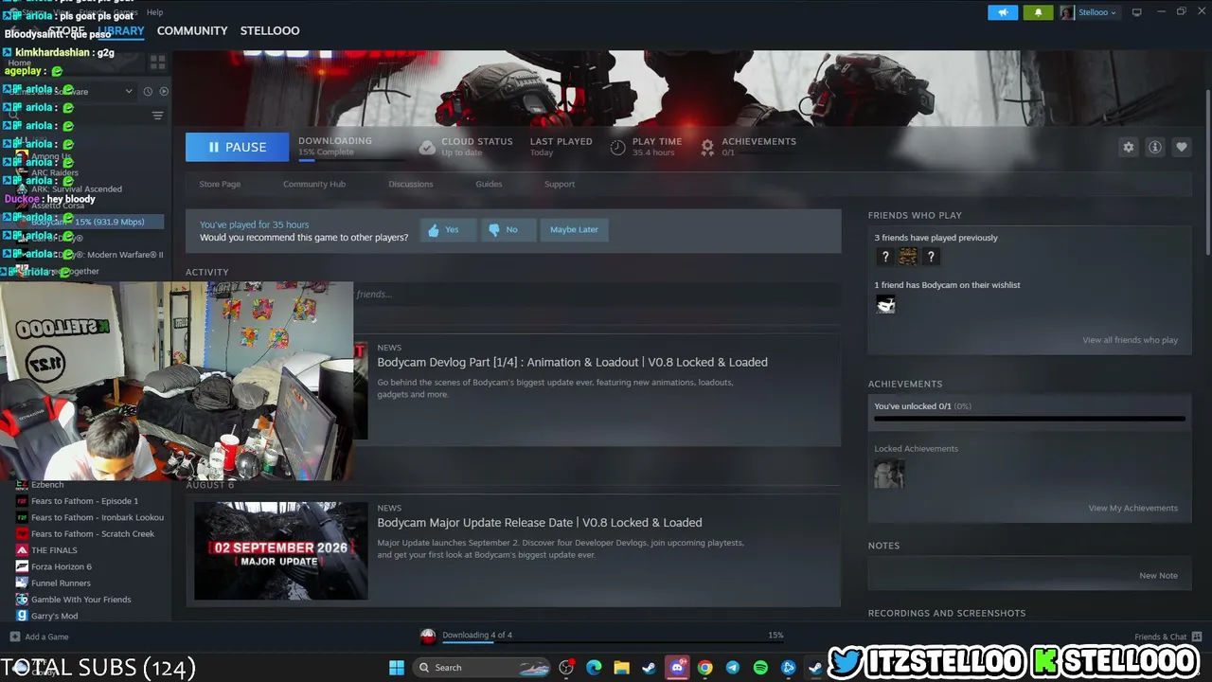This screenshot has height=682, width=1212.
Task: Toggle sort library by recent activity
Action: coord(148,91)
